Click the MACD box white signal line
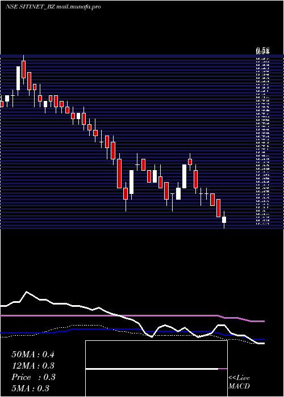 tap(152, 369)
